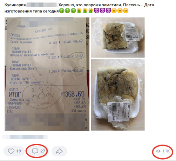The image size is (176, 161).
Task: Click the first vomiting face emoji
Action: pyautogui.click(x=79, y=11)
